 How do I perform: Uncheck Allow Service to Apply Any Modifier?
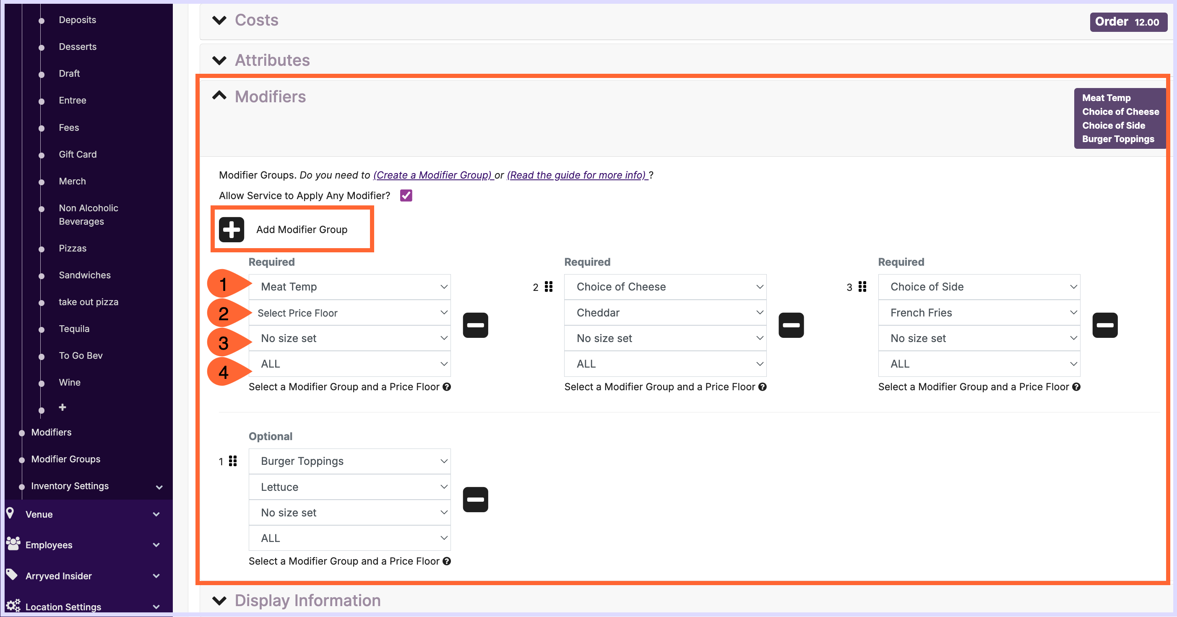(406, 195)
